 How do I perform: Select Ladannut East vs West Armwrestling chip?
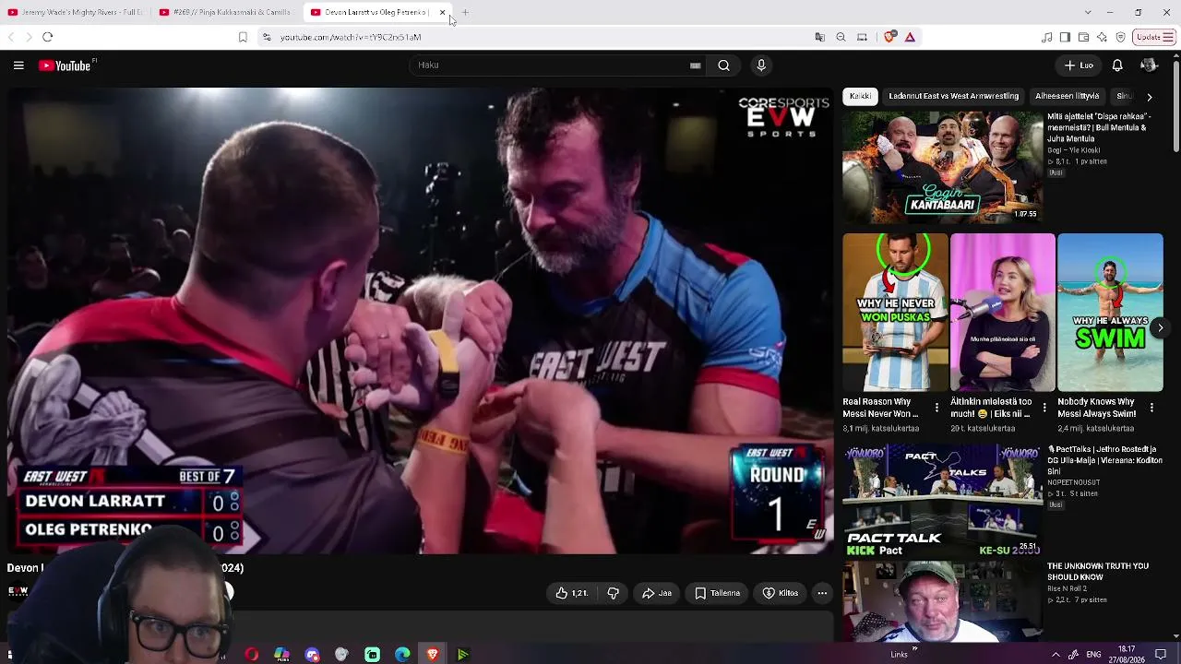pyautogui.click(x=953, y=96)
